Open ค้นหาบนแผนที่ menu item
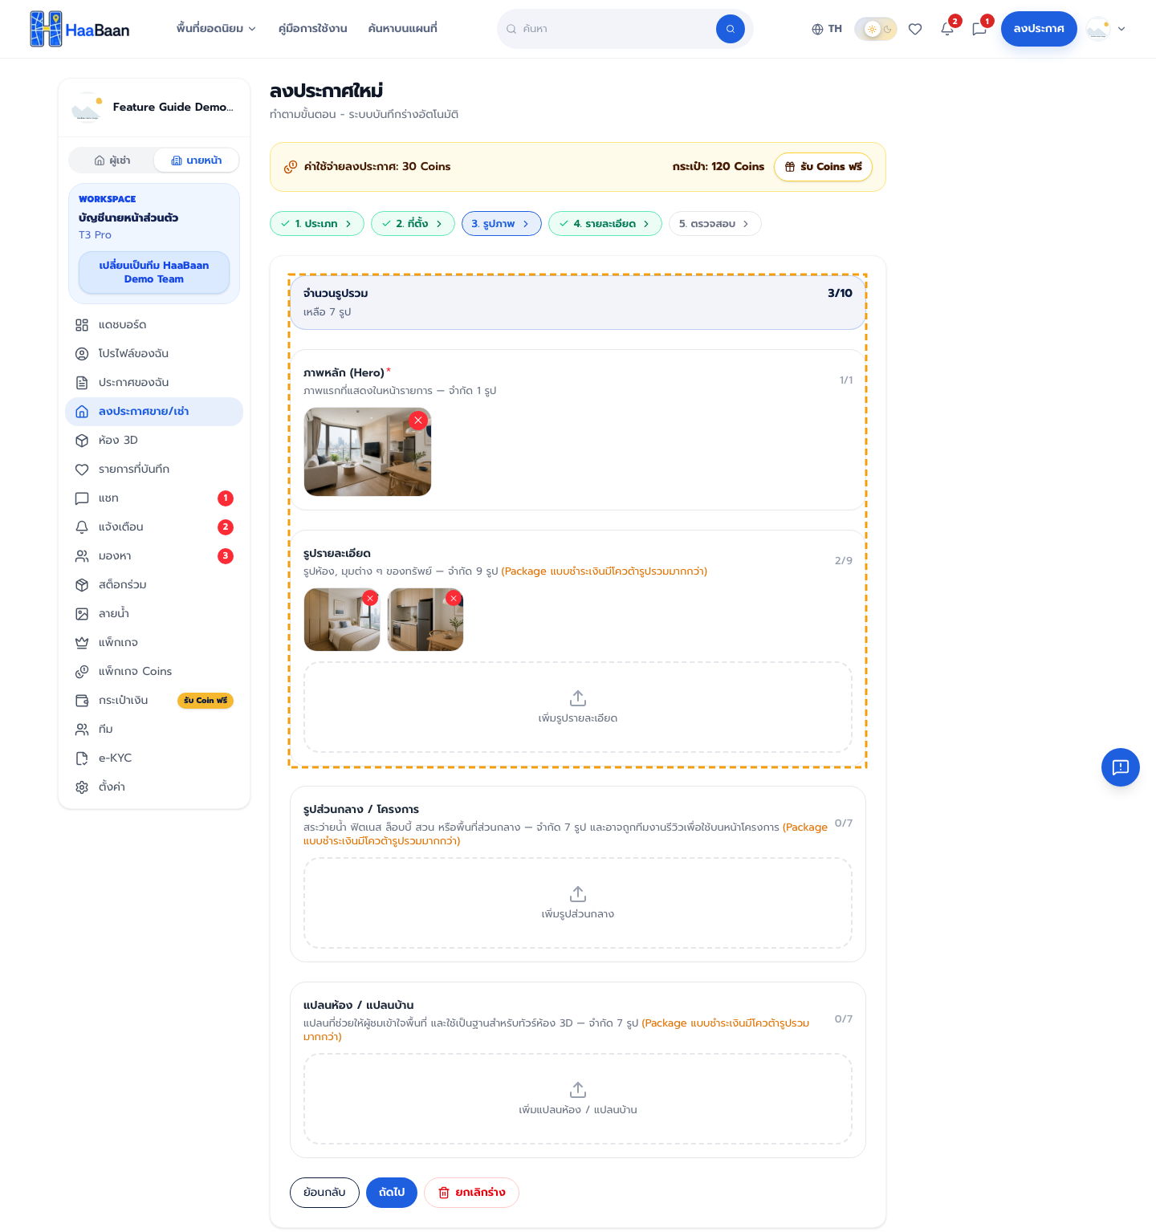 pyautogui.click(x=403, y=29)
